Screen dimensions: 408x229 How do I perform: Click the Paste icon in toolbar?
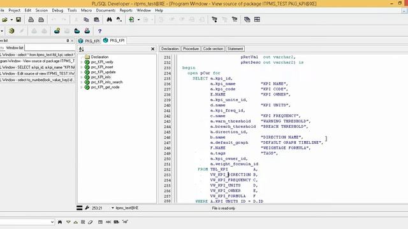(x=96, y=20)
